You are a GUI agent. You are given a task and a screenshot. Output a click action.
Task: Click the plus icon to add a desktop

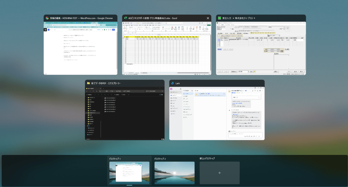point(219,173)
